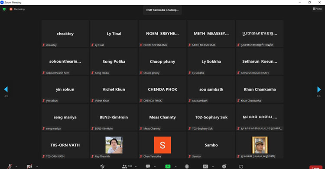Select the Song Polika participant tile

pos(114,61)
